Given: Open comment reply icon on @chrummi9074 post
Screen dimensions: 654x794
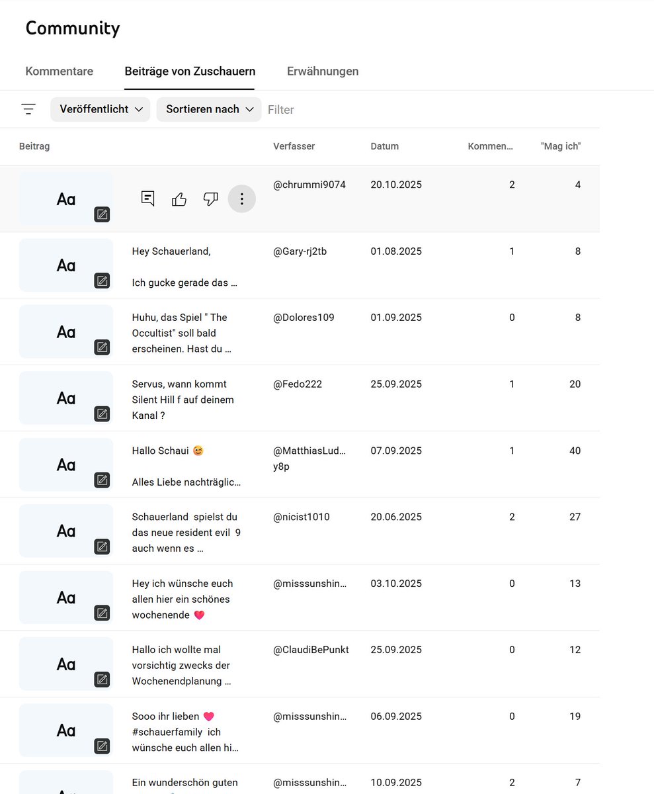Looking at the screenshot, I should [x=147, y=198].
